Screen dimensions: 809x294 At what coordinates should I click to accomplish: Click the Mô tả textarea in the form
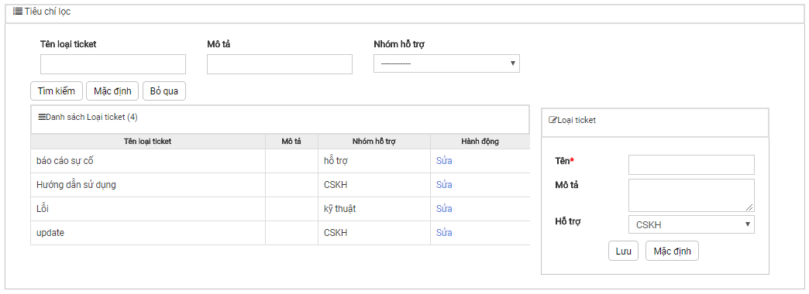point(691,195)
